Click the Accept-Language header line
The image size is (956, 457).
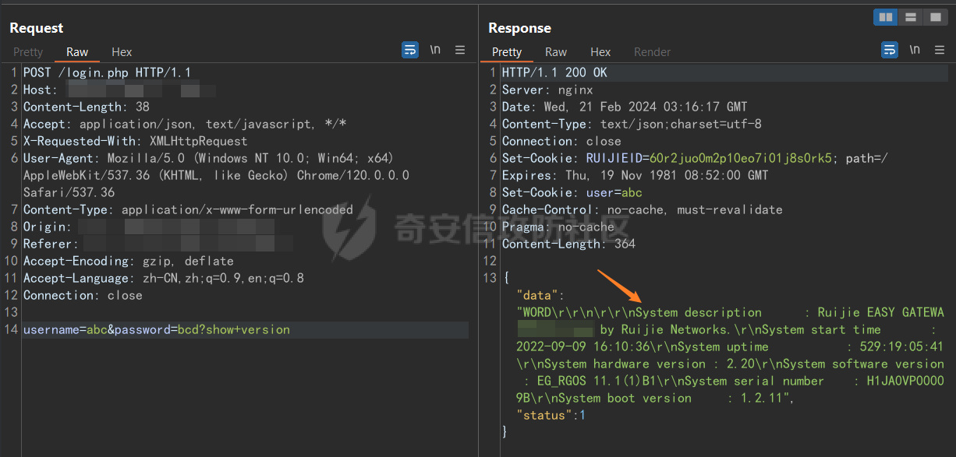coord(164,278)
